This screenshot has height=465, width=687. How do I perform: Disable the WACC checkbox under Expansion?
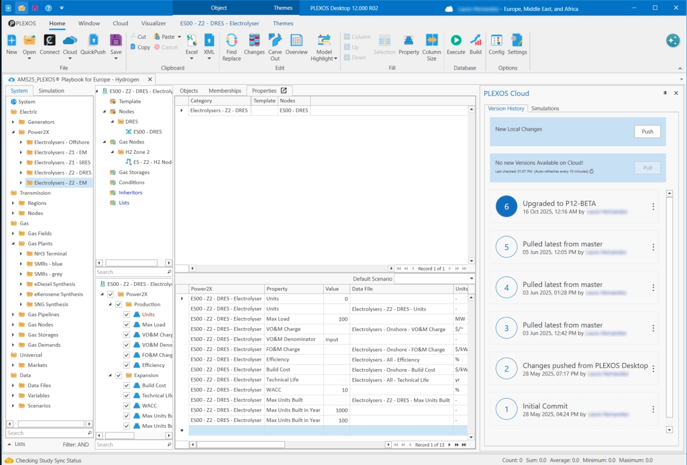(127, 405)
